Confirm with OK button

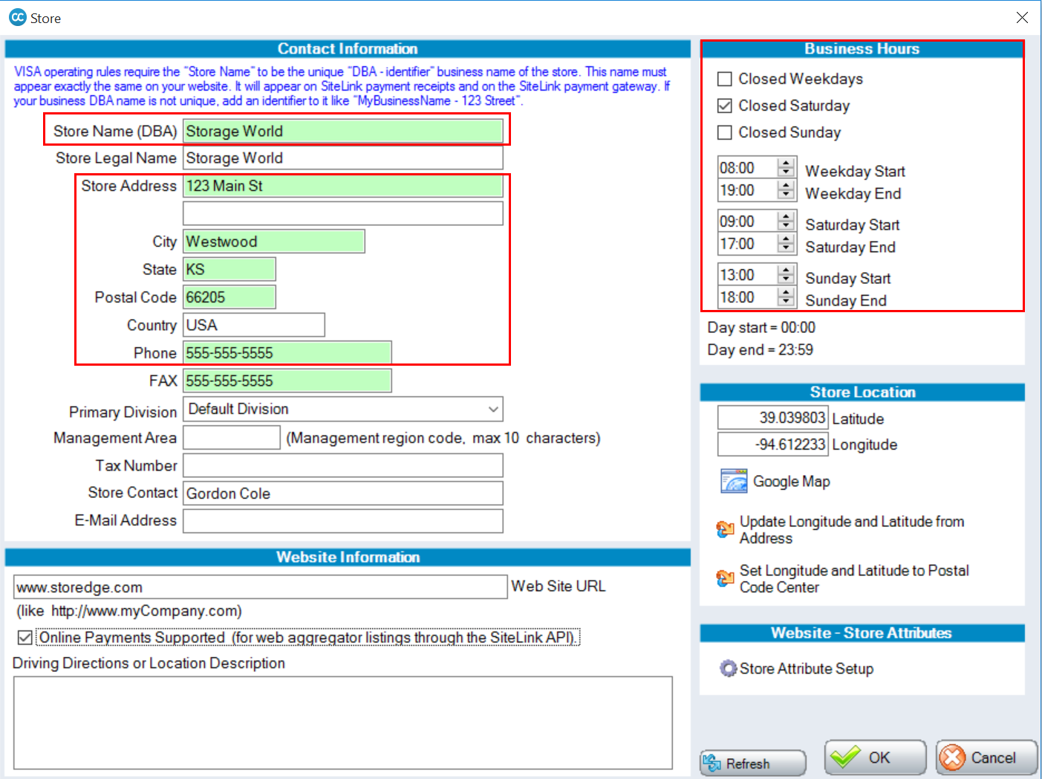875,757
